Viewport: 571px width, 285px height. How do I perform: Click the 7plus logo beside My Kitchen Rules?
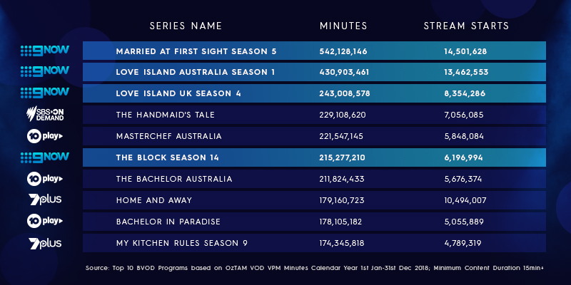(44, 243)
